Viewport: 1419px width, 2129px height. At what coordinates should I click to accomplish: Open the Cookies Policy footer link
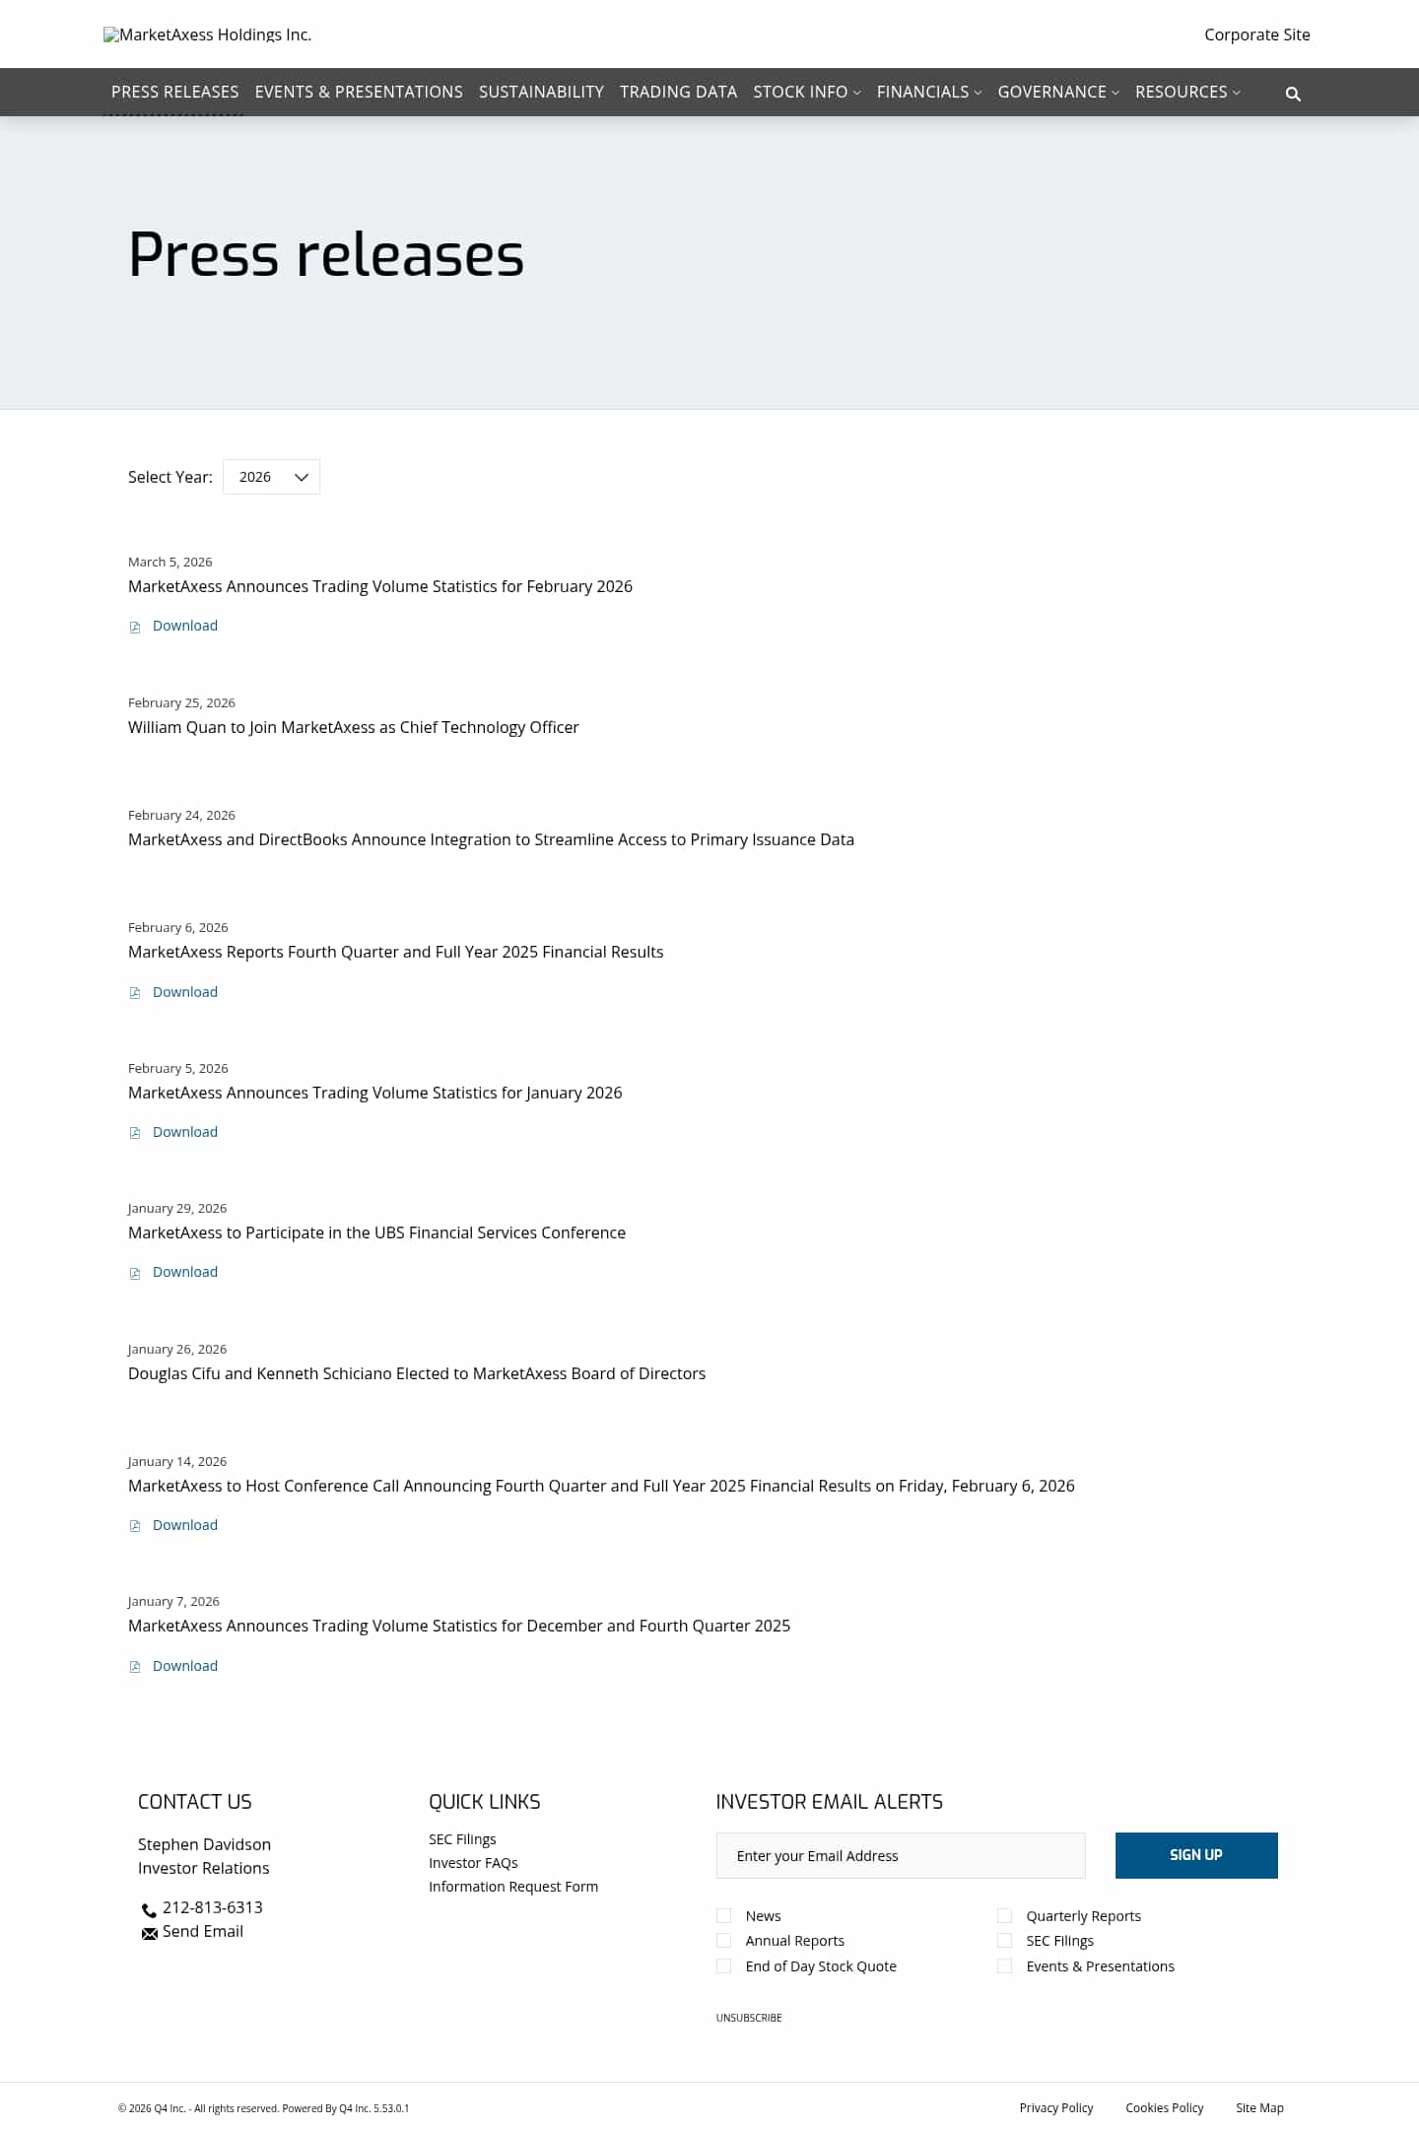tap(1165, 2107)
